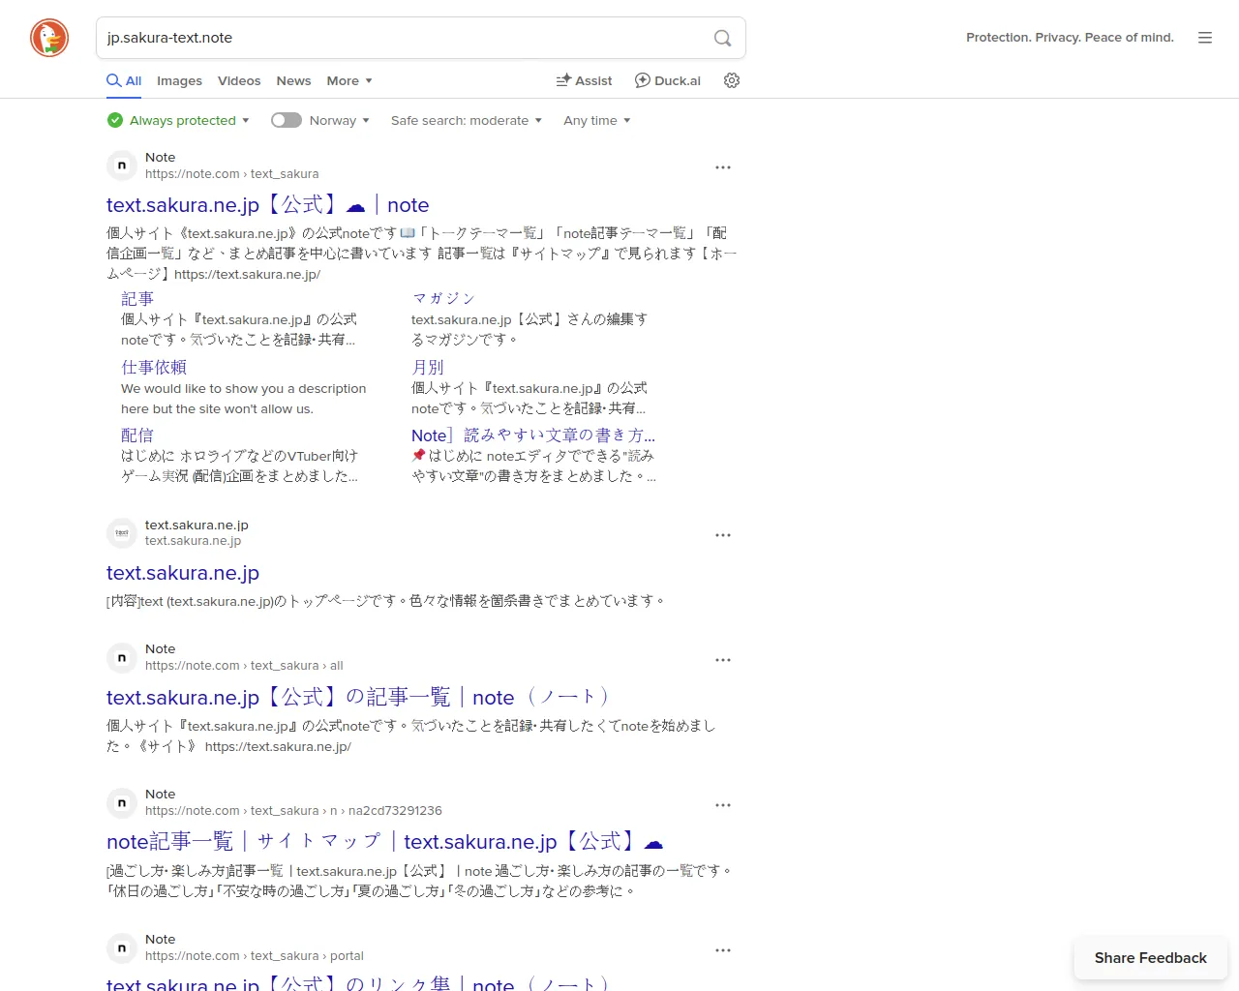Open the hamburger menu icon
The image size is (1239, 991).
point(1205,38)
